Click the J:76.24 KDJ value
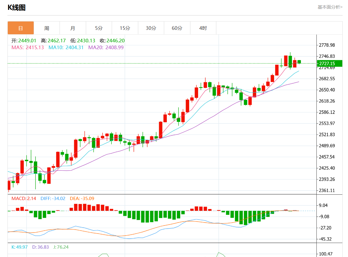This screenshot has width=348, height=257. (x=61, y=247)
